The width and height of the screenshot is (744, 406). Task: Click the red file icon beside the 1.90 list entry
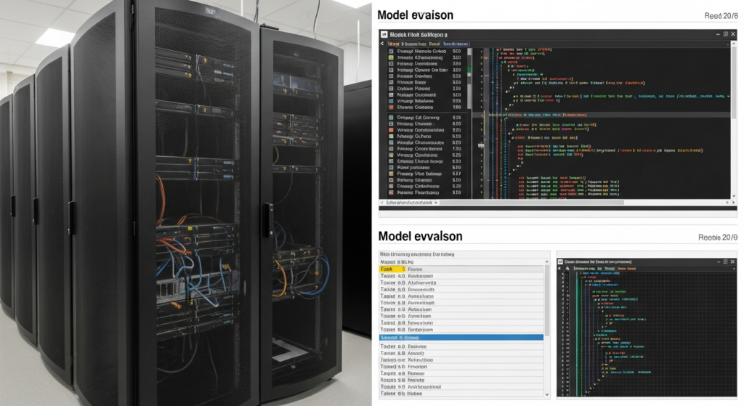tap(391, 107)
